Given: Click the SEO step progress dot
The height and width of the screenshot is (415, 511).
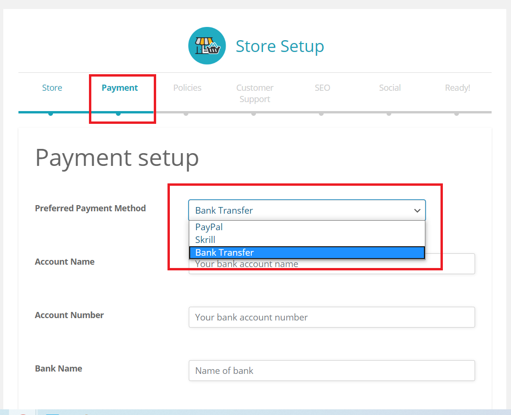Looking at the screenshot, I should coord(322,112).
